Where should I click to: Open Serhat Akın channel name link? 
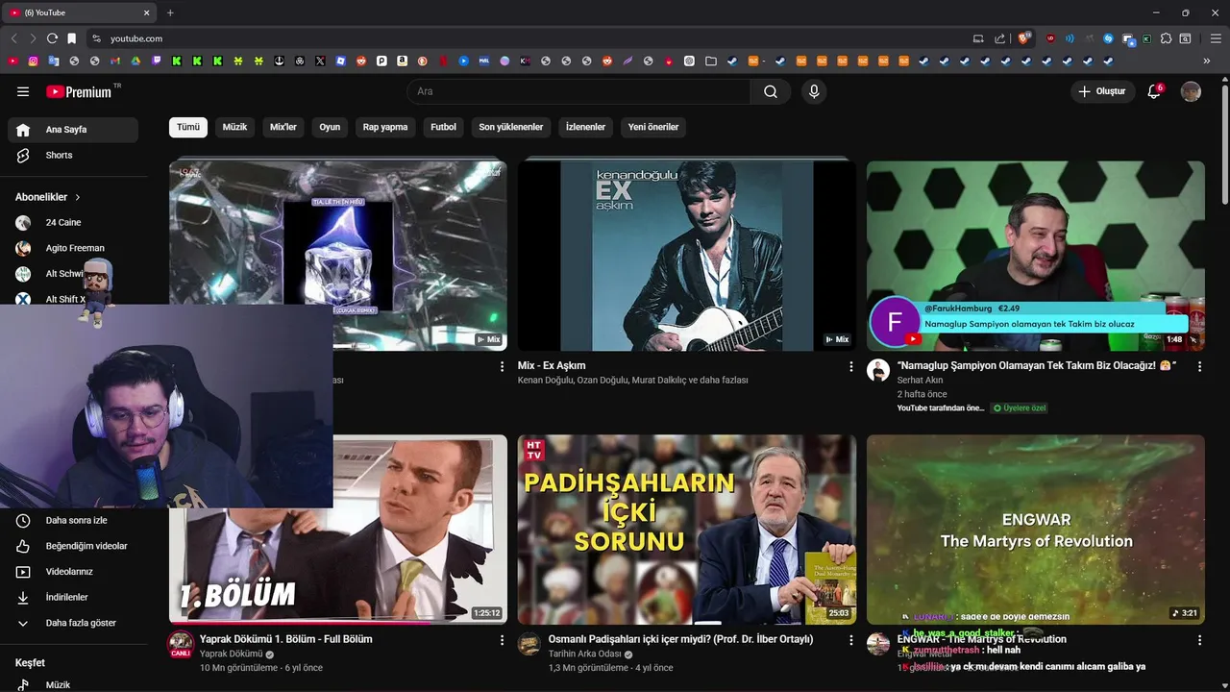pos(920,381)
